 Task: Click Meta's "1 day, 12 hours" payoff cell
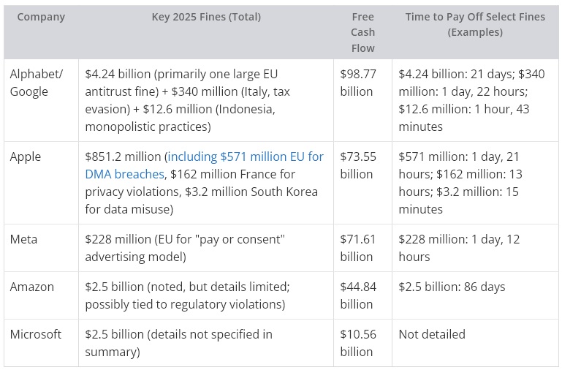(x=455, y=248)
